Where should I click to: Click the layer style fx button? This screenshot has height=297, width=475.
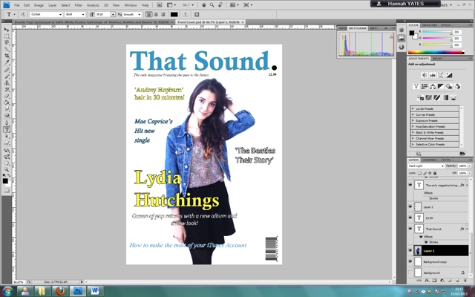[427, 281]
